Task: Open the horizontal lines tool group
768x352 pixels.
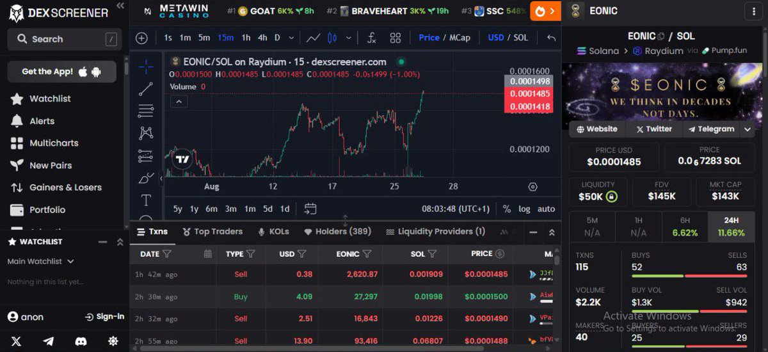Action: click(146, 111)
